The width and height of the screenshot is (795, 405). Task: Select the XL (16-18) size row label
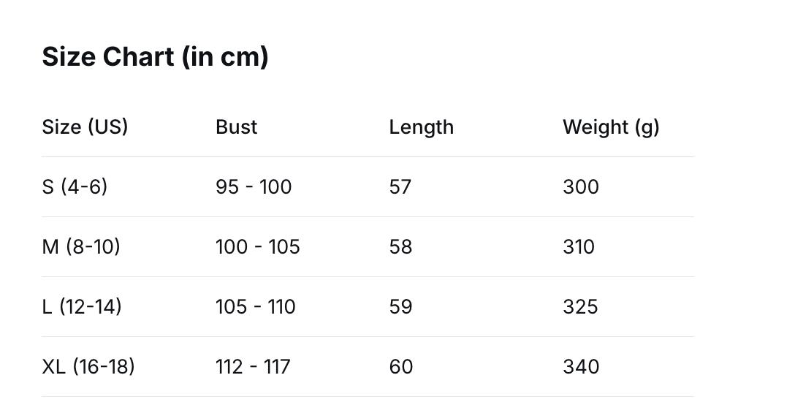coord(88,367)
